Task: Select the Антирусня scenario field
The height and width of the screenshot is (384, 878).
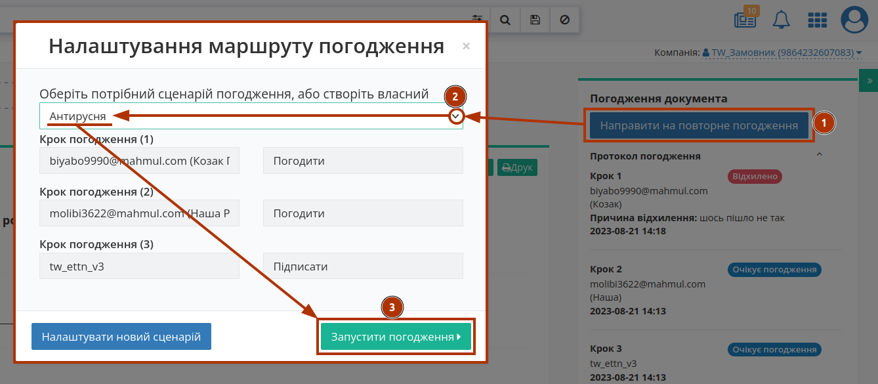Action: (251, 116)
